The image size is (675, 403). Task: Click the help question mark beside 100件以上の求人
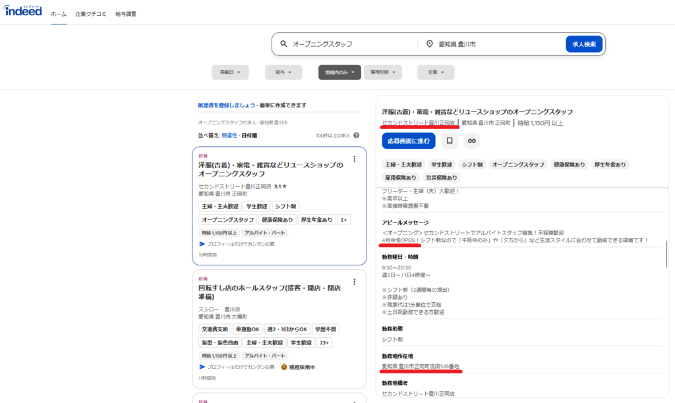coord(358,135)
